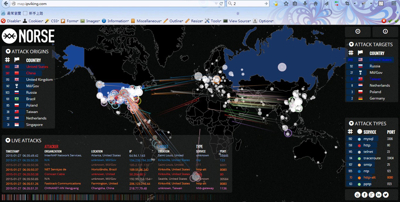Open the Outline toolbar menu
Viewport: 400px width, 202px height.
[x=173, y=21]
